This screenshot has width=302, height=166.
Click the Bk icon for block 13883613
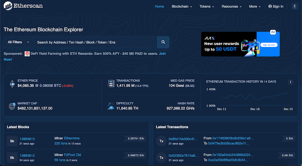[x=12, y=141]
